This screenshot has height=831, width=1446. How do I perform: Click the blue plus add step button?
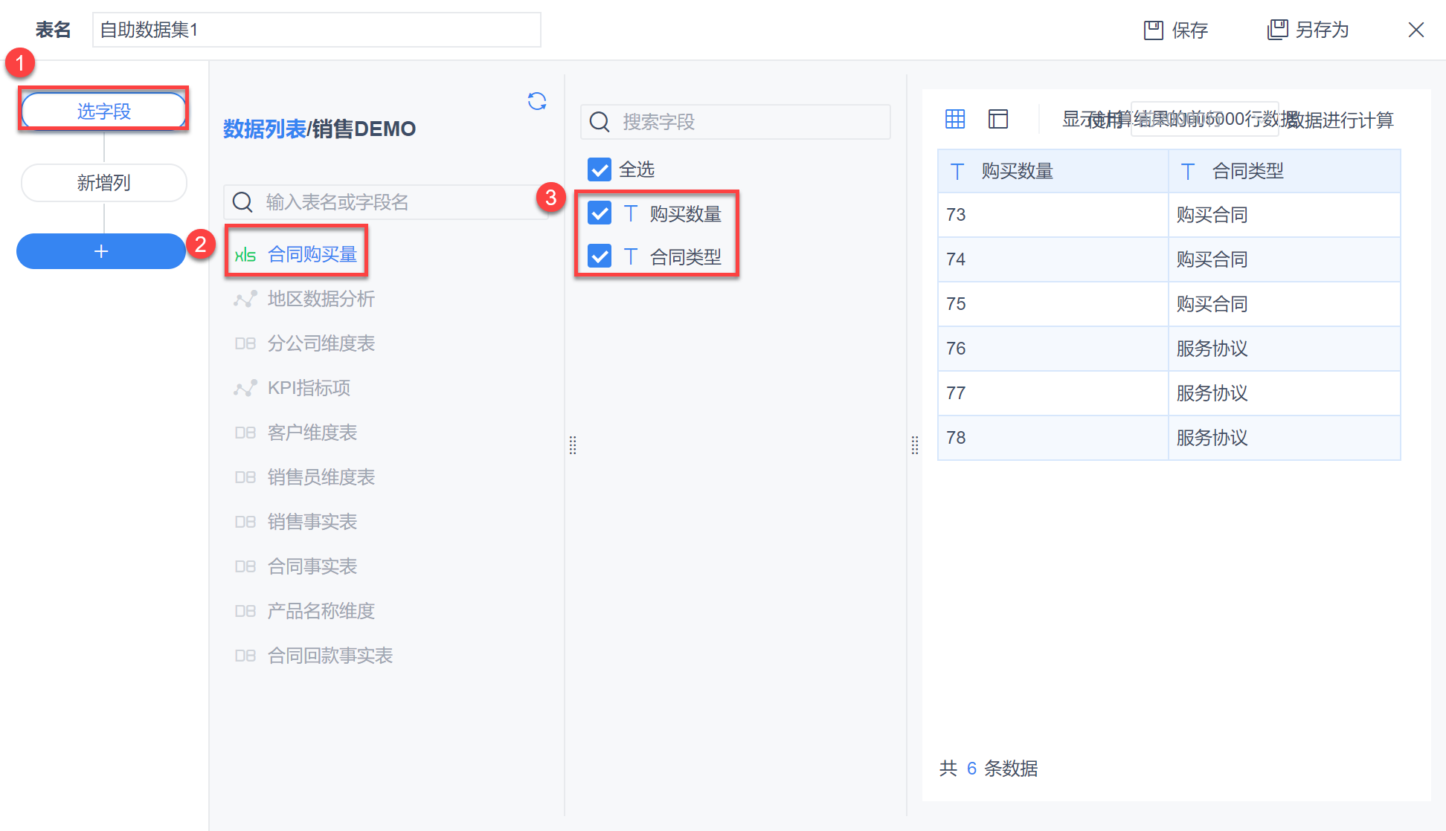click(101, 252)
